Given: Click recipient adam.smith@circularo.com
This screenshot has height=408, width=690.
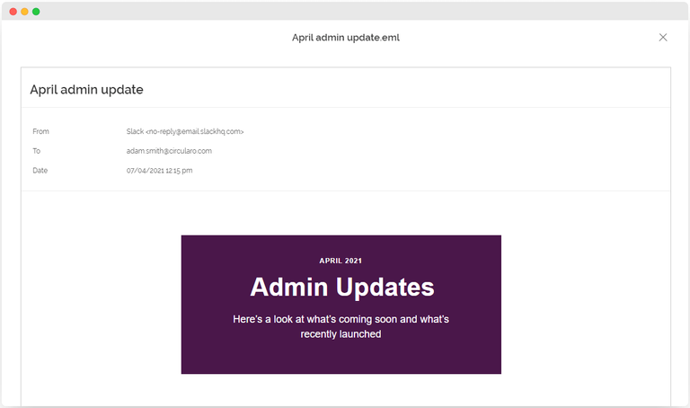Looking at the screenshot, I should [x=169, y=151].
